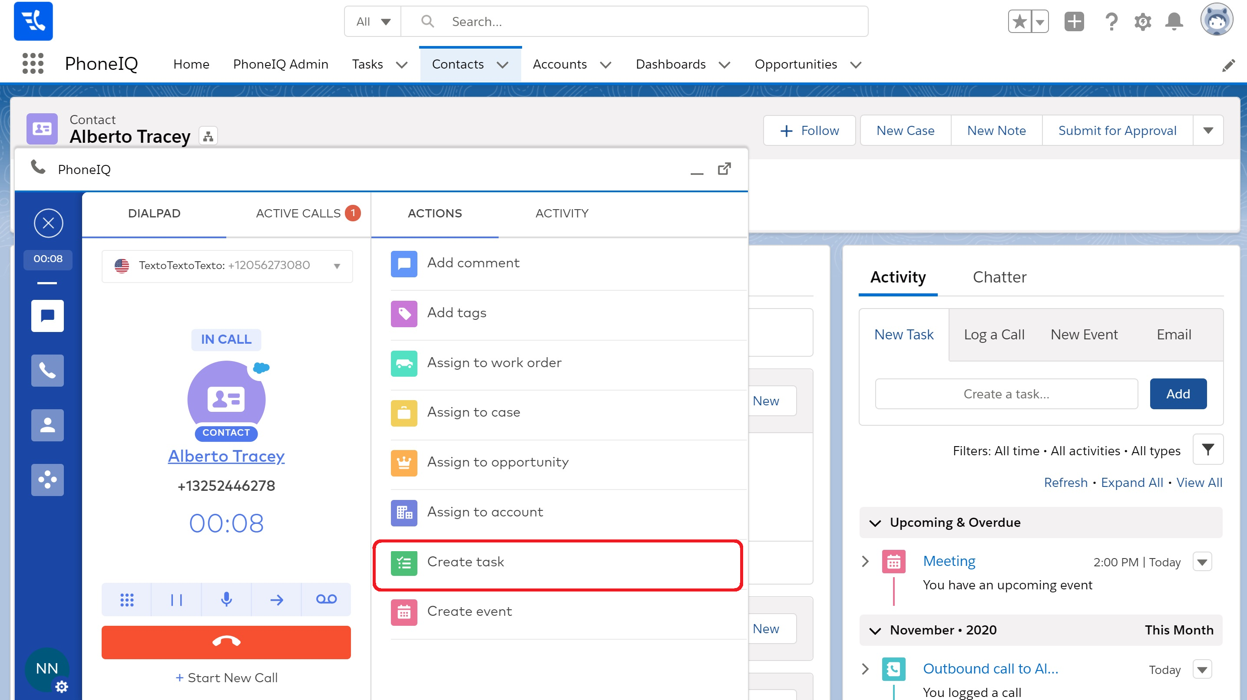
Task: Open the Contacts nav menu chevron
Action: click(x=503, y=65)
